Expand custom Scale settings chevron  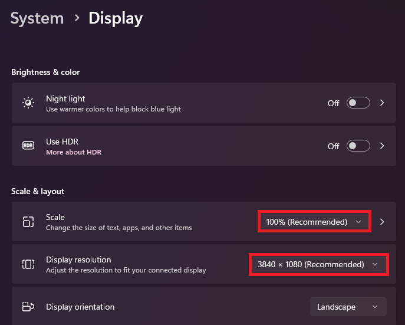pos(382,222)
